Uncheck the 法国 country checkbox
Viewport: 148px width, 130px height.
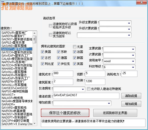75,52
